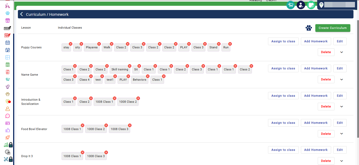359x165 pixels.
Task: Select 1008 Class 3 in Food Bowl Elevator
Action: [x=119, y=129]
